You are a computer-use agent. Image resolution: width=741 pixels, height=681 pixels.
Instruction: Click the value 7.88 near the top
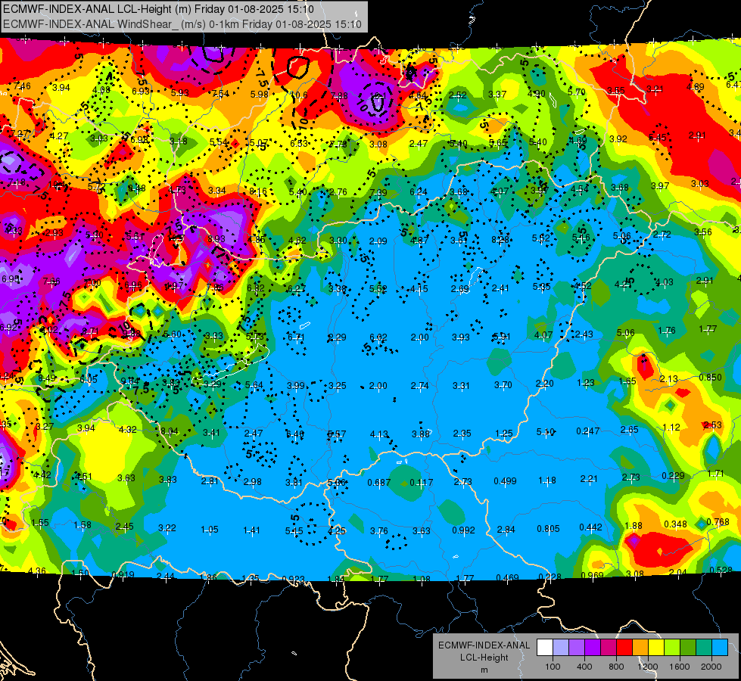point(339,96)
